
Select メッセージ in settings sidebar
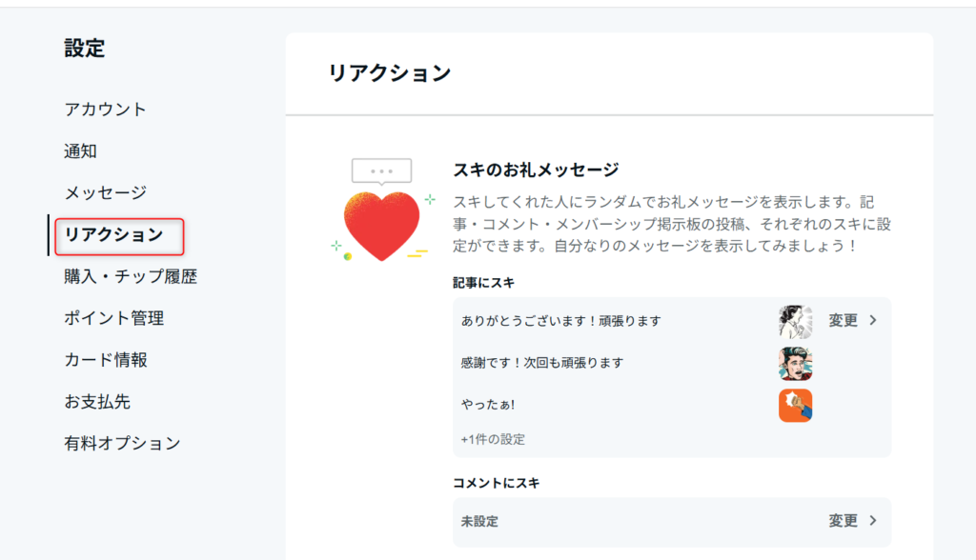point(106,193)
